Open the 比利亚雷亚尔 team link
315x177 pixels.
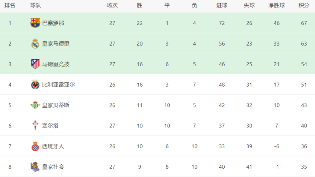(x=58, y=85)
